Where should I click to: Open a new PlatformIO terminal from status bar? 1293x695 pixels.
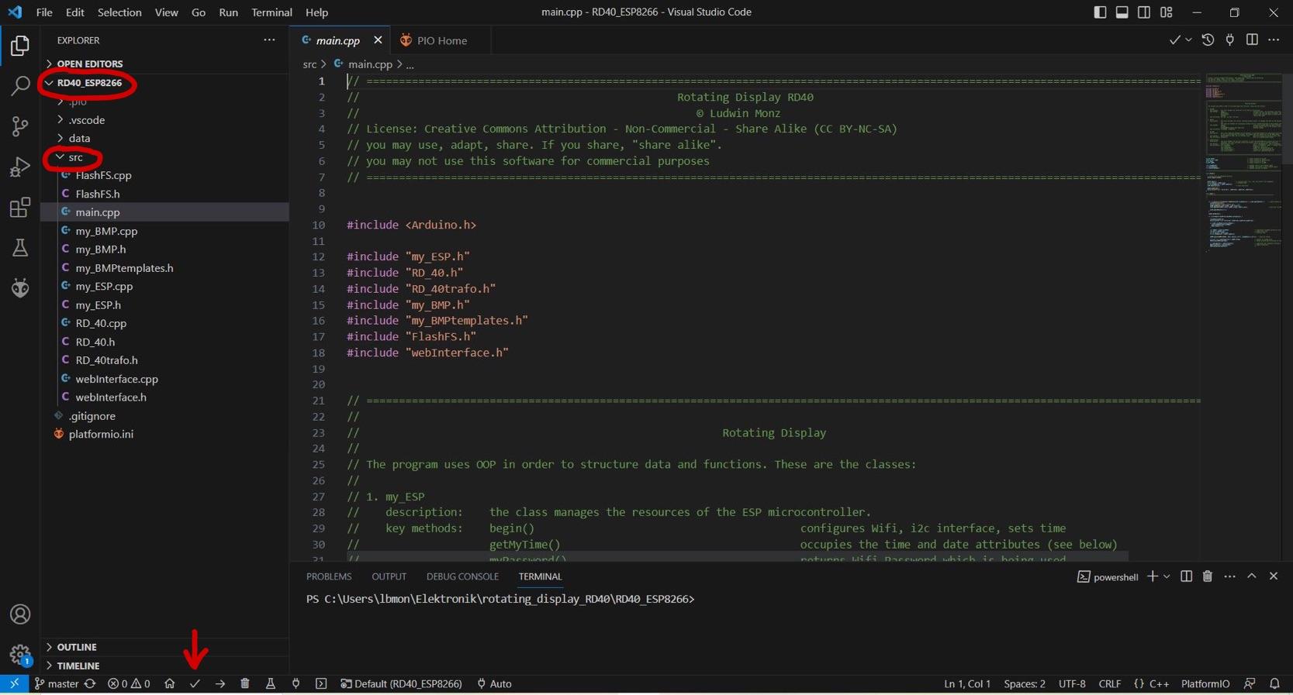pos(321,683)
